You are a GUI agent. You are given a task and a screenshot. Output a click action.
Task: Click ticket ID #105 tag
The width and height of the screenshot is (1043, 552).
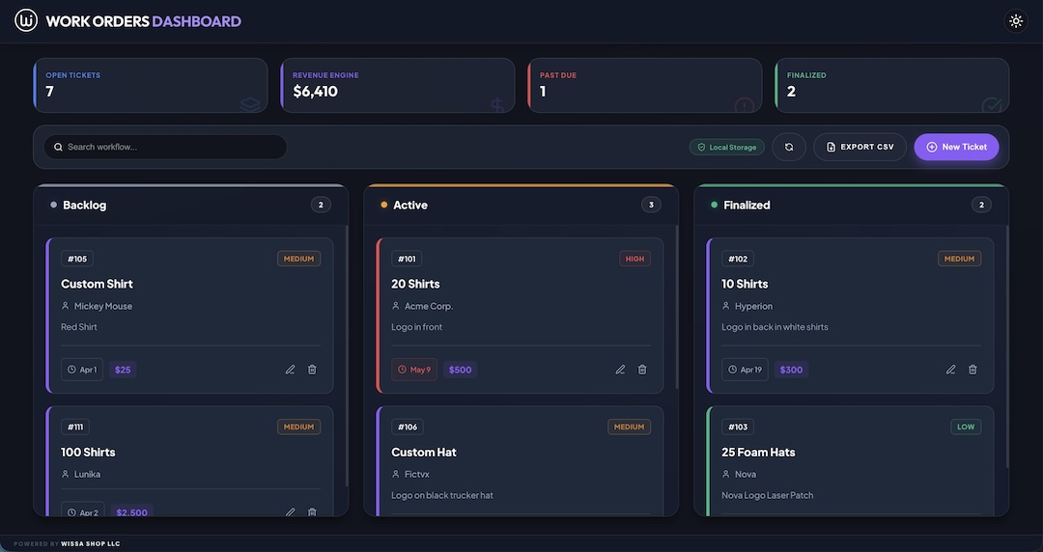[x=77, y=259]
